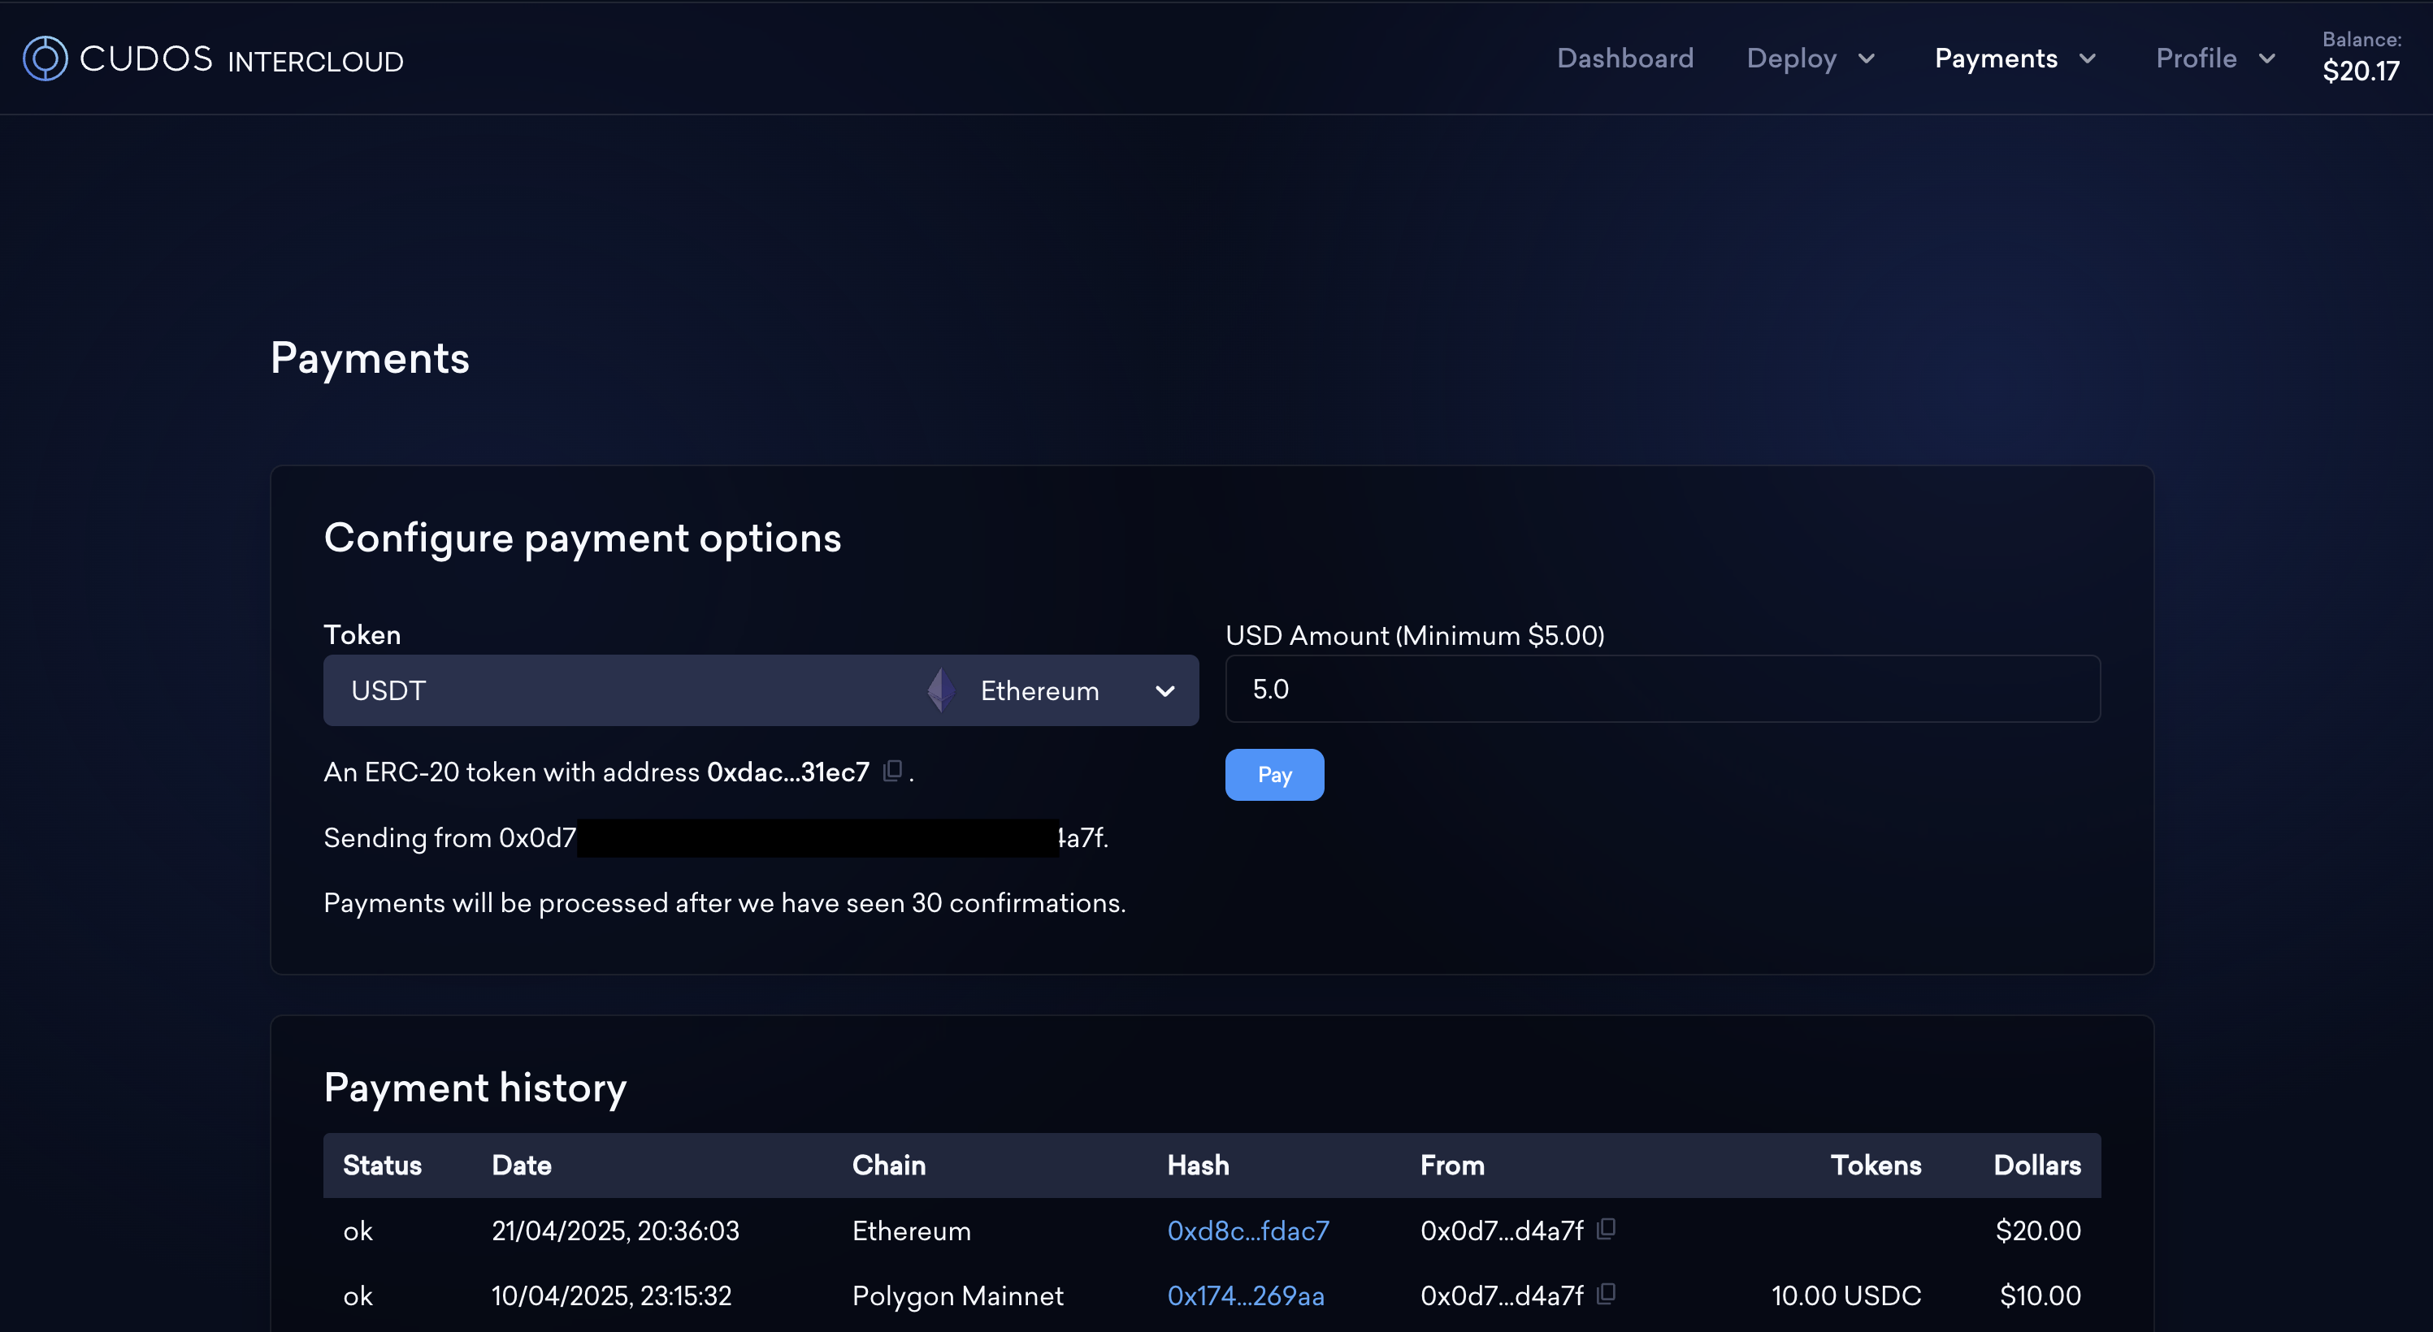
Task: Click the Token field label
Action: [362, 634]
